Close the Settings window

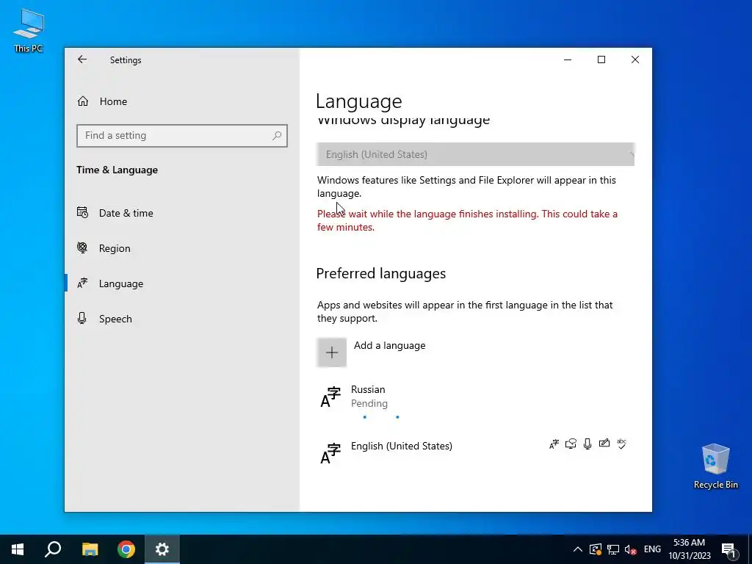(635, 59)
